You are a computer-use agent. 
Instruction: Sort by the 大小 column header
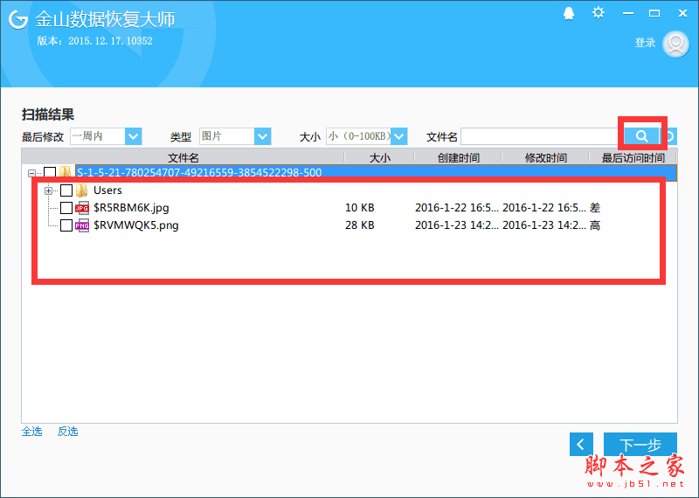379,157
